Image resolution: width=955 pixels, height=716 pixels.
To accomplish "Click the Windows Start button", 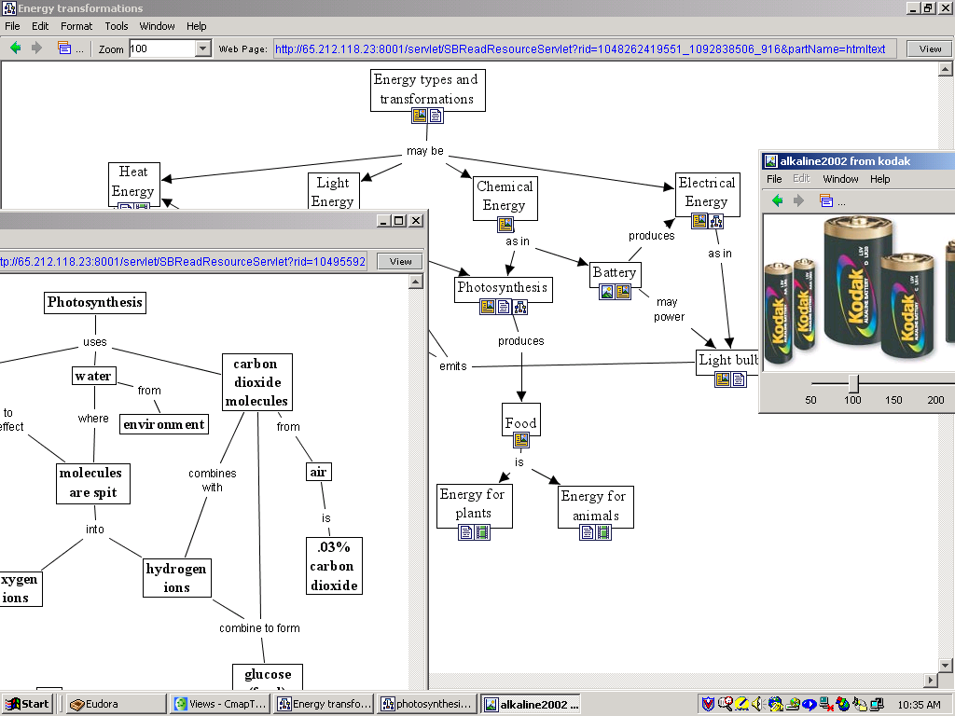I will tap(27, 704).
